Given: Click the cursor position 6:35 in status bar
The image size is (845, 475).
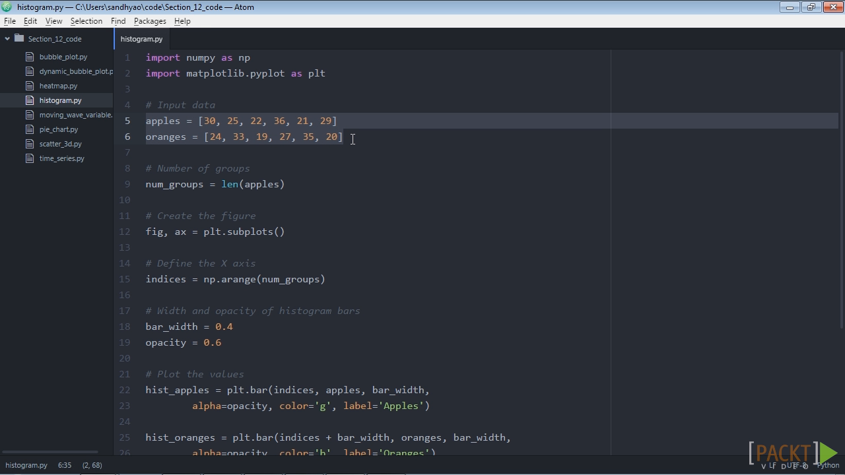Looking at the screenshot, I should 65,465.
